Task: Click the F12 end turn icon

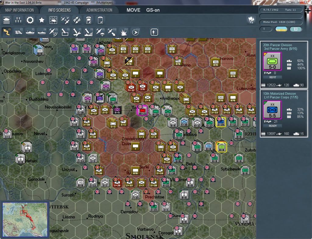Action: click(135, 32)
